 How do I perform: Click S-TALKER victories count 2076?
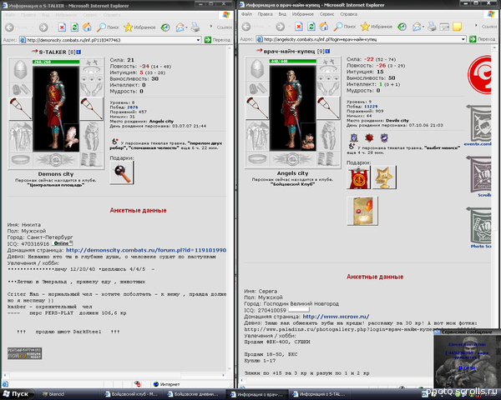[133, 107]
